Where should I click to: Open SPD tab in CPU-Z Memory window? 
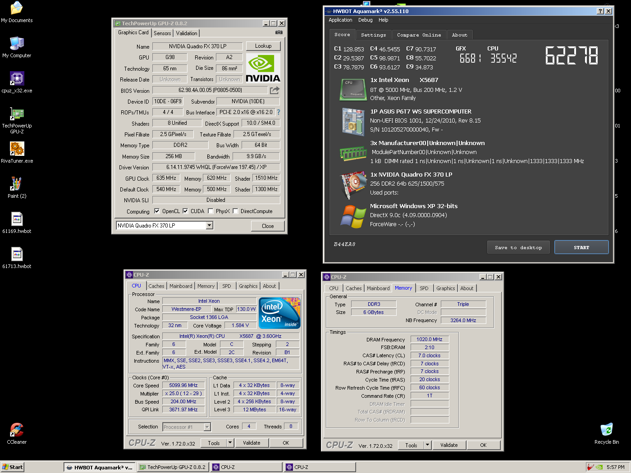point(424,288)
